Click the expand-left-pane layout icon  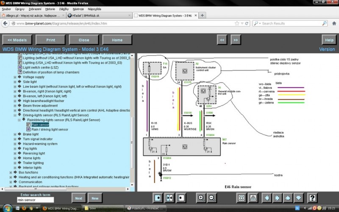(x=158, y=198)
